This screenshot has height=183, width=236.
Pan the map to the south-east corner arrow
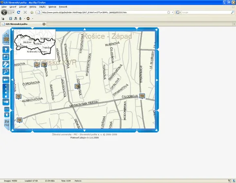(156, 130)
